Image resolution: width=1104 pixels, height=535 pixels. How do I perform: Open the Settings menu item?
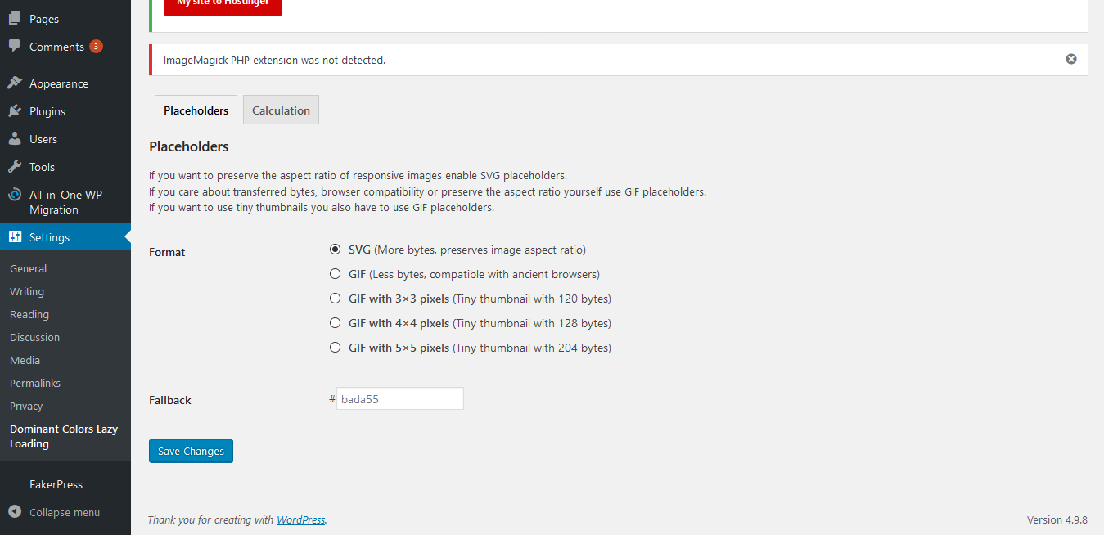tap(65, 237)
